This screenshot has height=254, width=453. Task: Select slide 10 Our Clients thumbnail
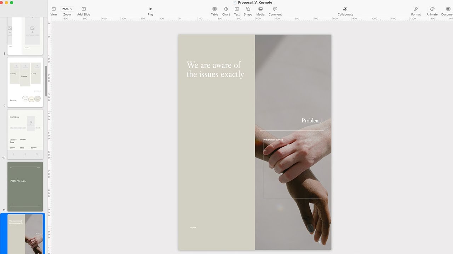coord(25,134)
